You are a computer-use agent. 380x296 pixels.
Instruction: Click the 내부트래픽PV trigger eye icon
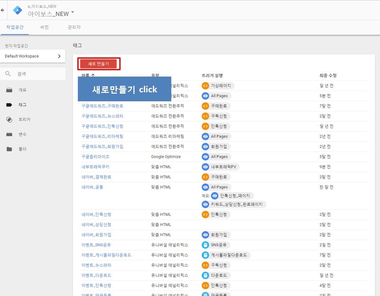205,167
